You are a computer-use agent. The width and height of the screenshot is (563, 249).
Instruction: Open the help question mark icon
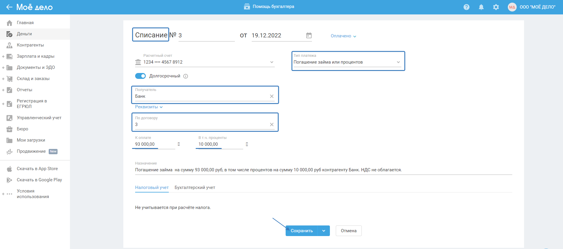[467, 7]
